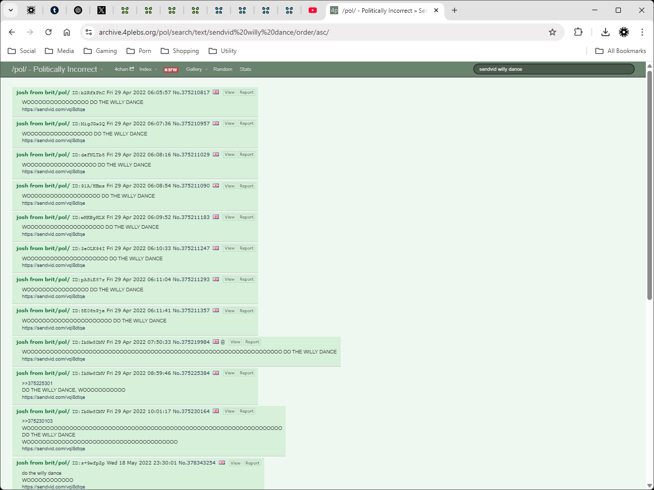Image resolution: width=654 pixels, height=490 pixels.
Task: Click View on post No.375210957
Action: click(x=230, y=123)
